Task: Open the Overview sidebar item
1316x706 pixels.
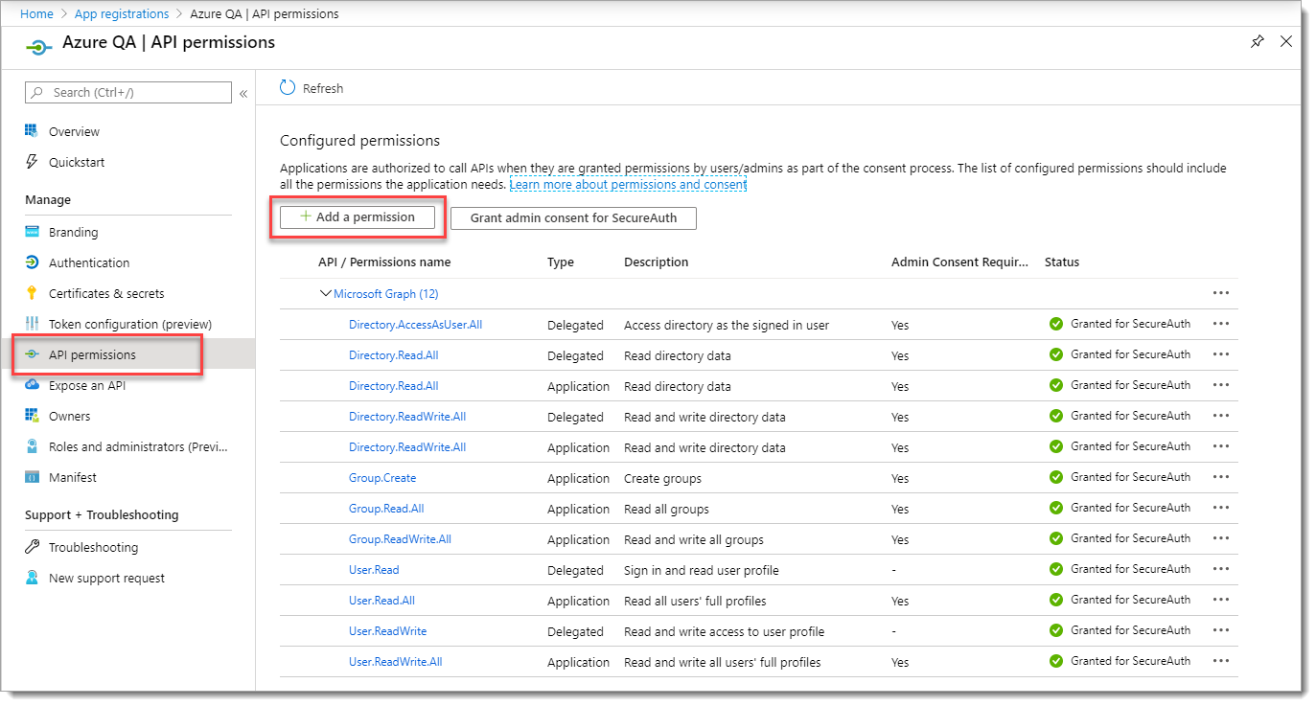Action: coord(74,132)
